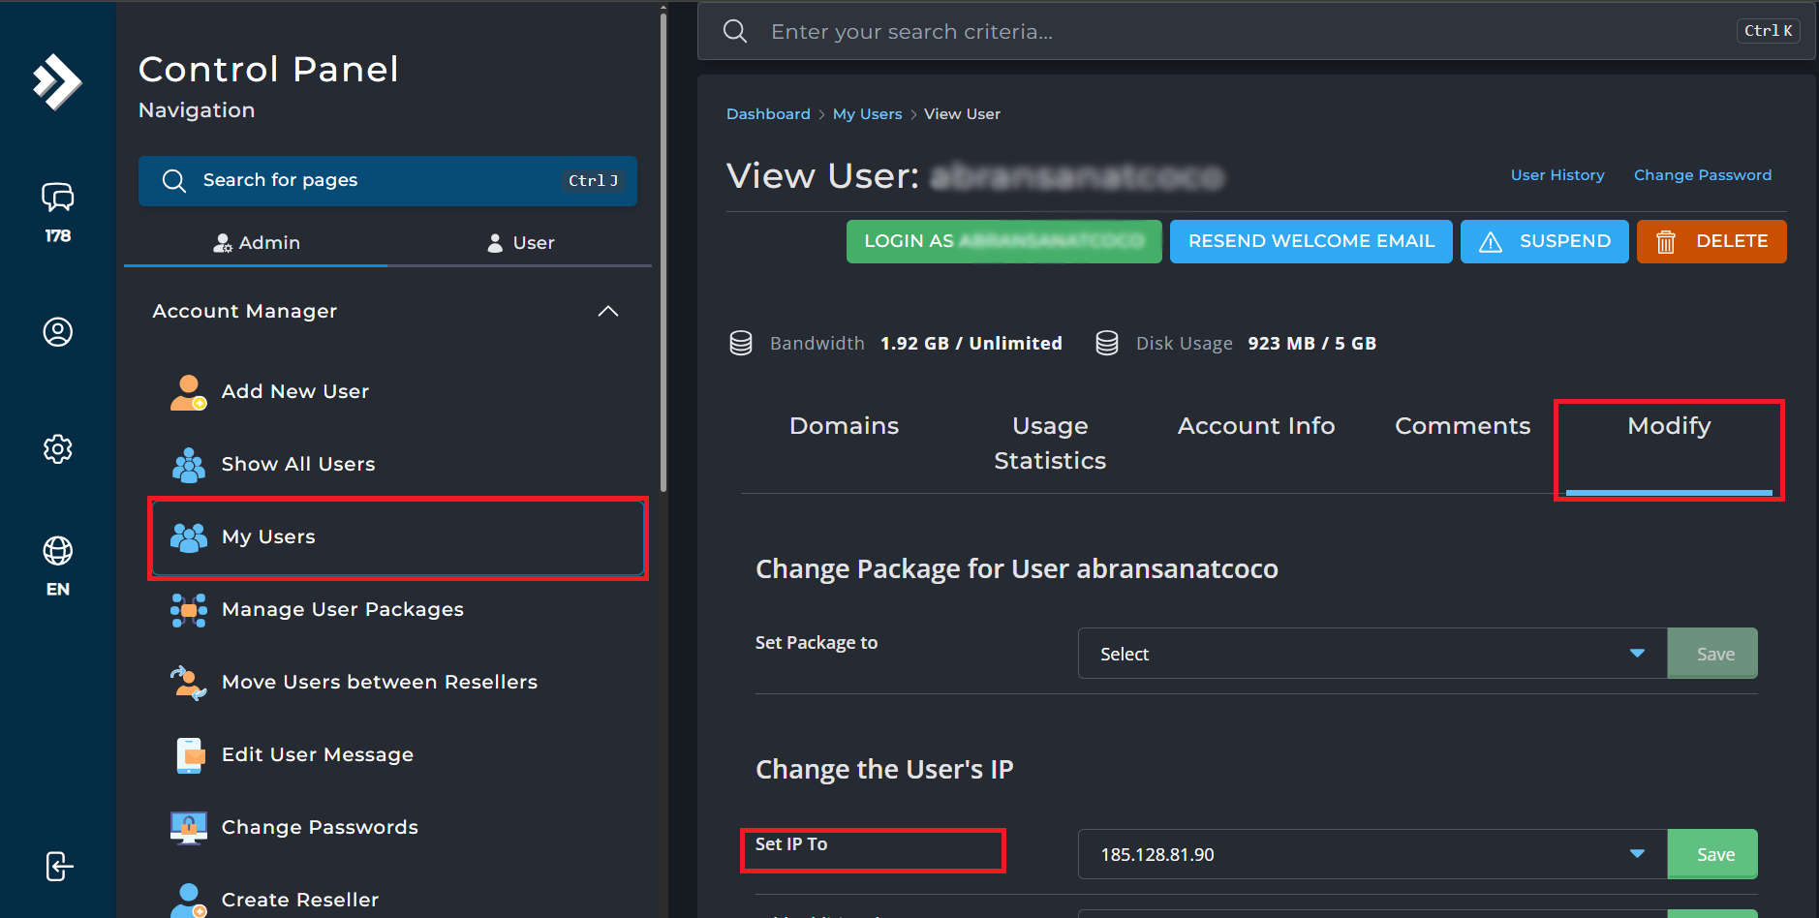Click the Edit User Message icon
Viewport: 1819px width, 918px height.
190,755
